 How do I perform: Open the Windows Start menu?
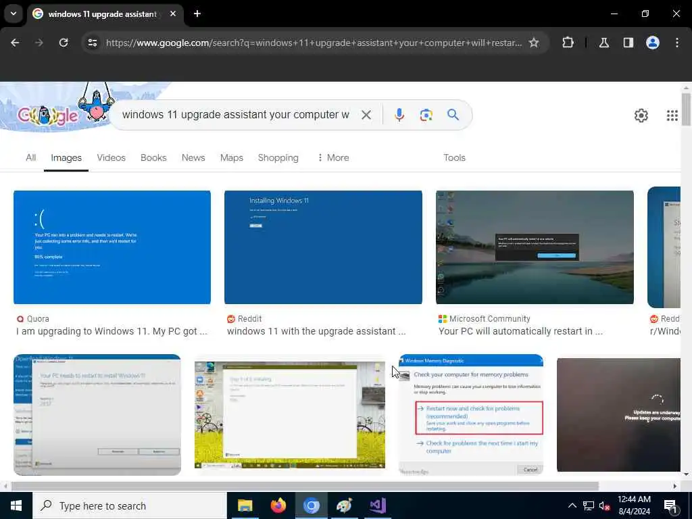16,505
